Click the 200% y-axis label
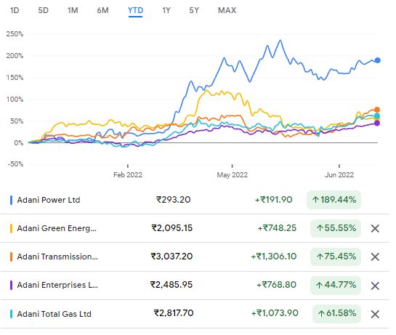The width and height of the screenshot is (396, 335). click(15, 55)
